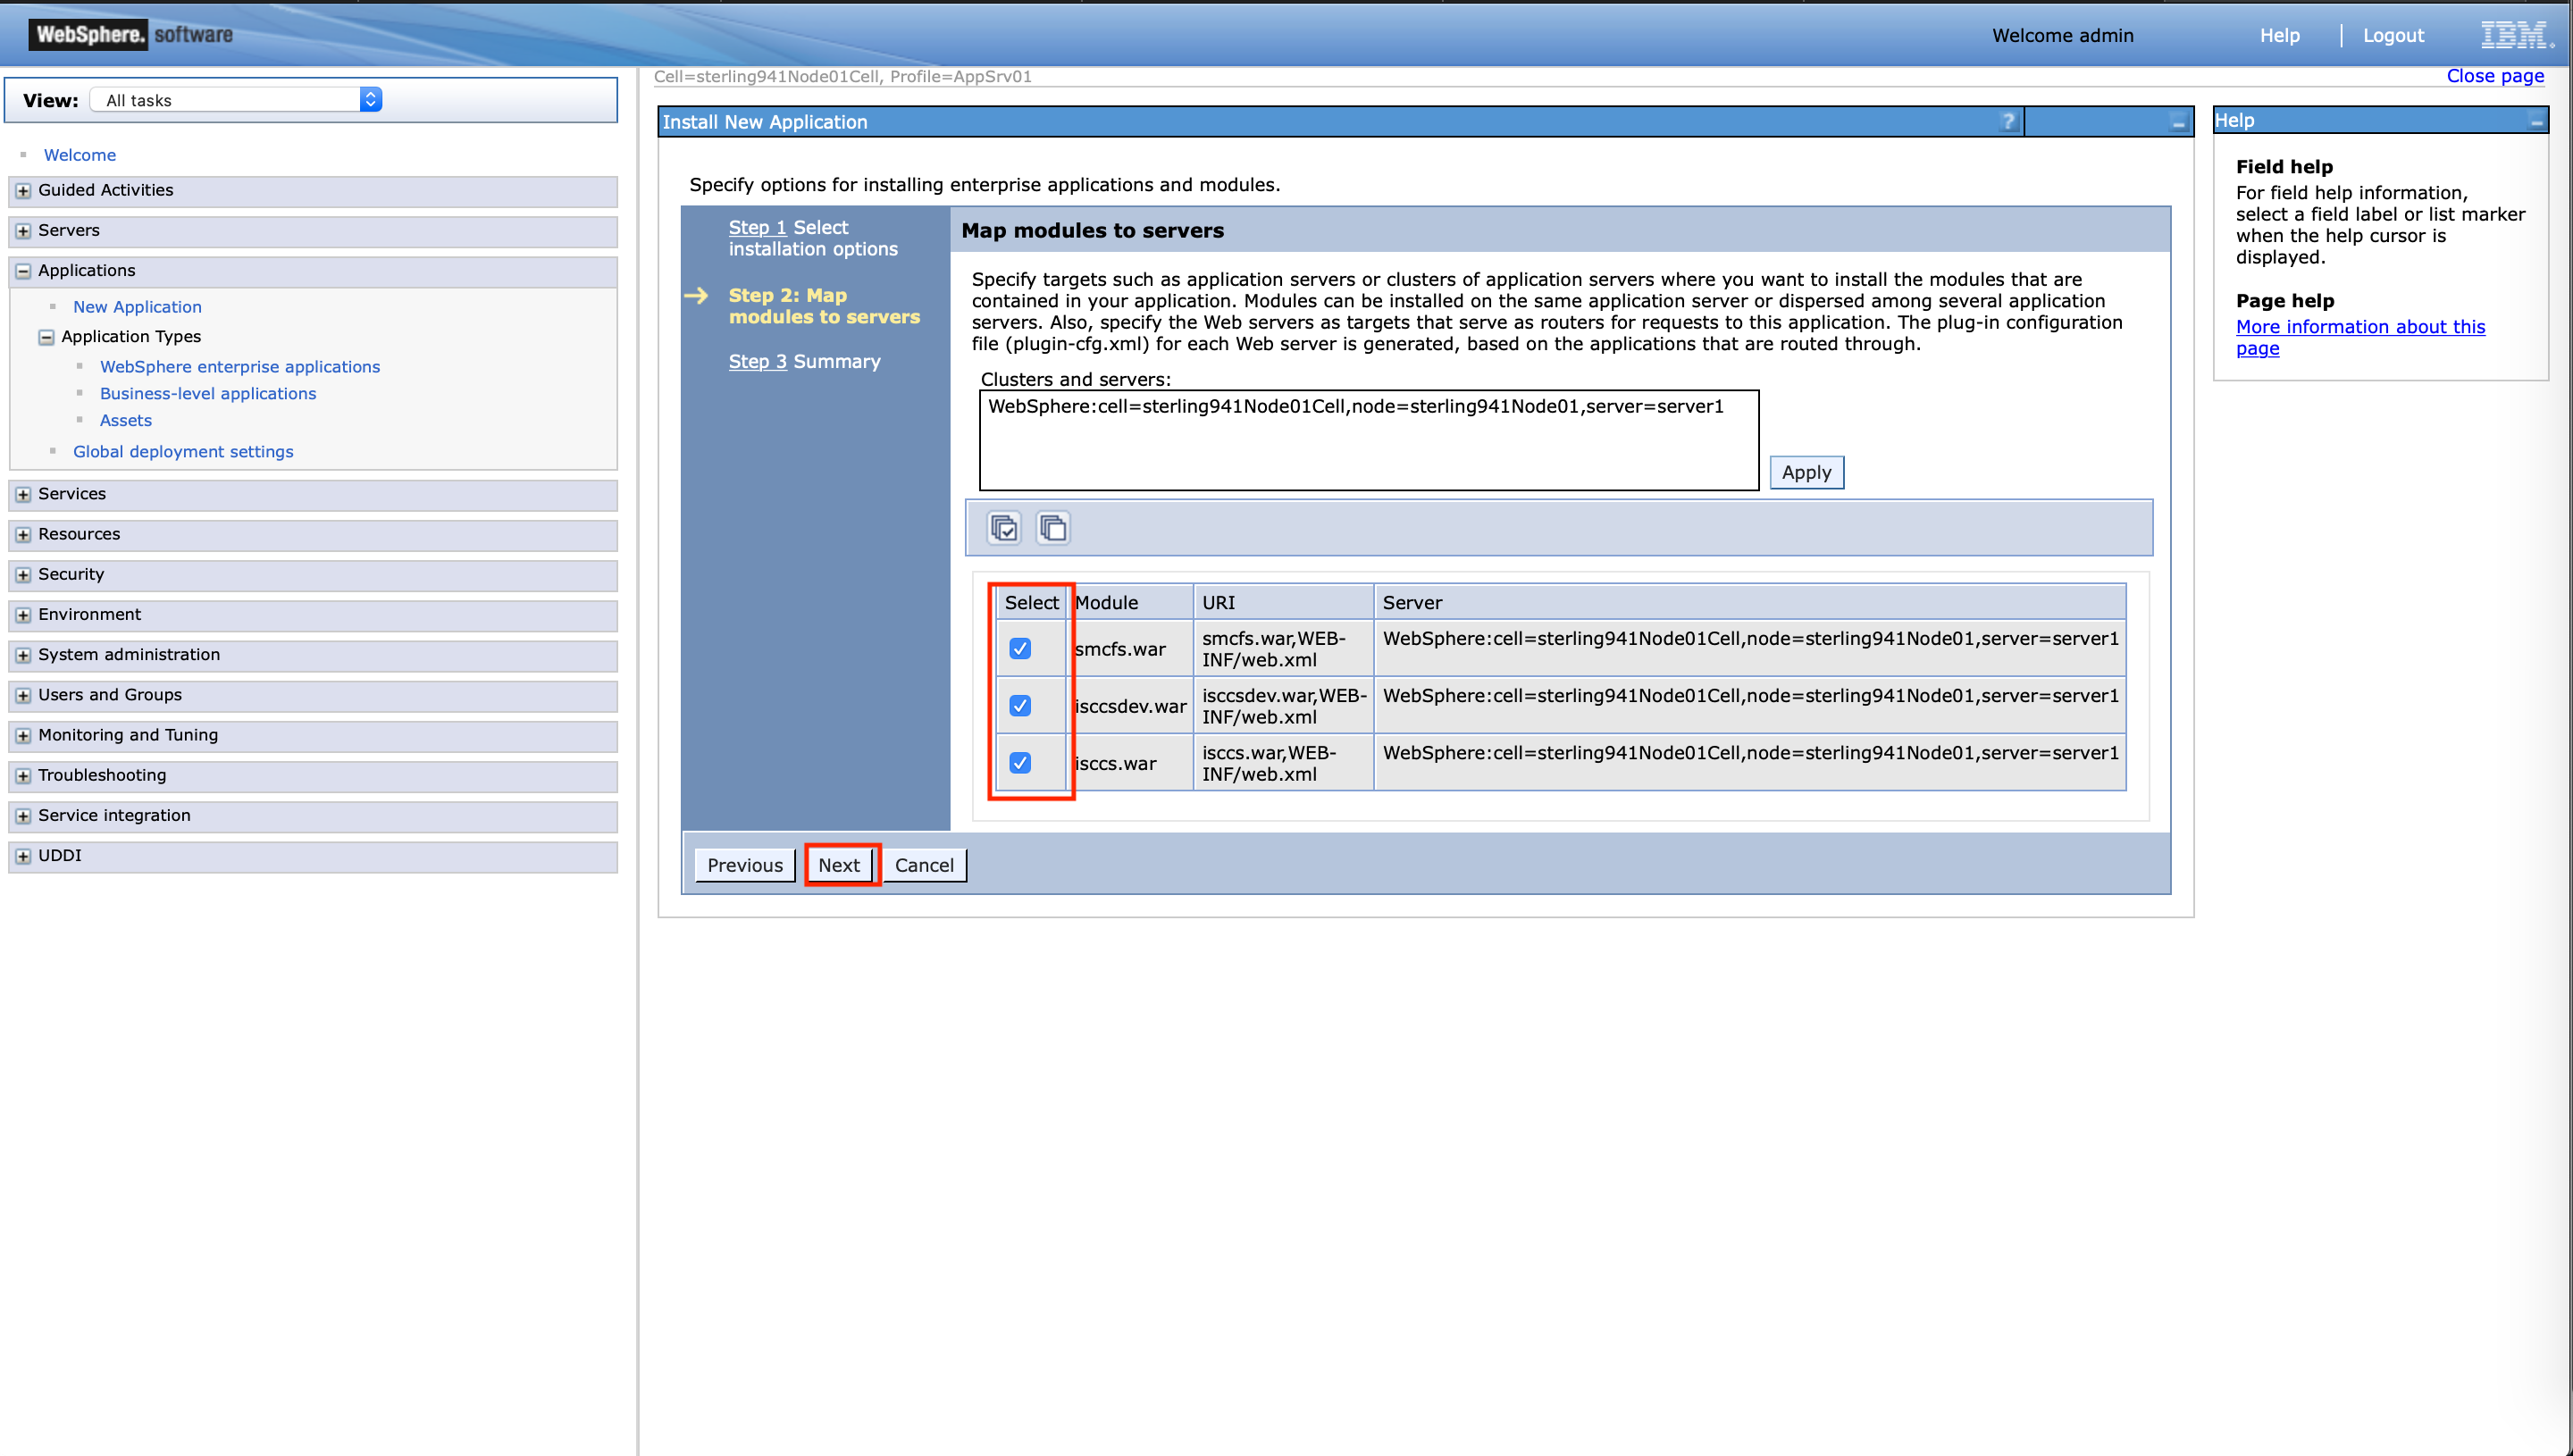This screenshot has height=1456, width=2573.
Task: Open Help from the top banner
Action: [x=2279, y=35]
